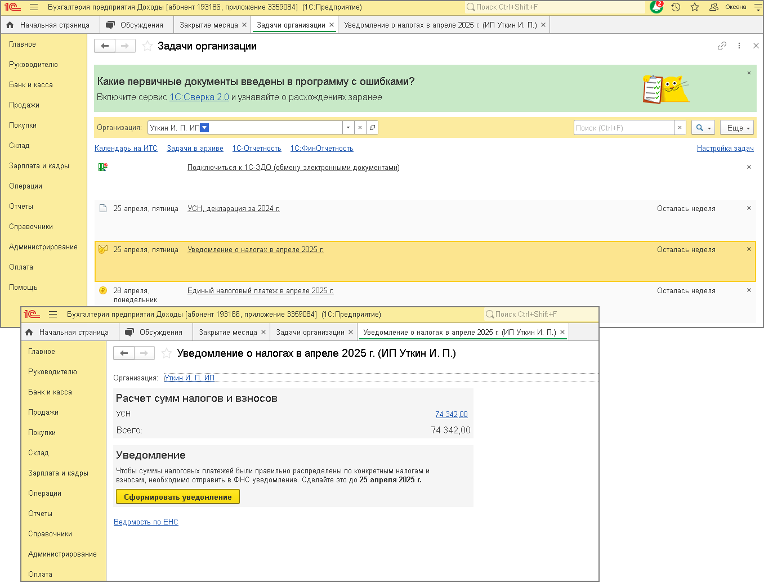Dismiss the 1С-ЭДО connection task
This screenshot has width=764, height=583.
pyautogui.click(x=749, y=167)
